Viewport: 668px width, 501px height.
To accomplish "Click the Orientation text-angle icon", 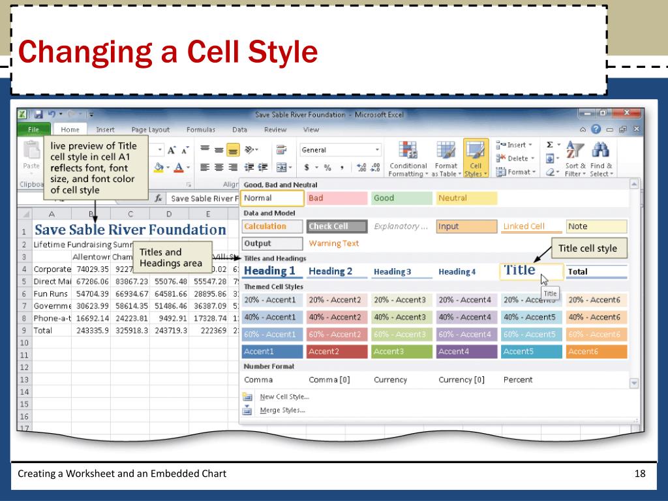I will pyautogui.click(x=250, y=150).
